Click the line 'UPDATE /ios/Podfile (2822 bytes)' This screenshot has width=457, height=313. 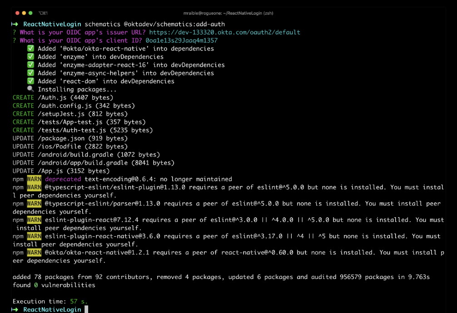[70, 147]
